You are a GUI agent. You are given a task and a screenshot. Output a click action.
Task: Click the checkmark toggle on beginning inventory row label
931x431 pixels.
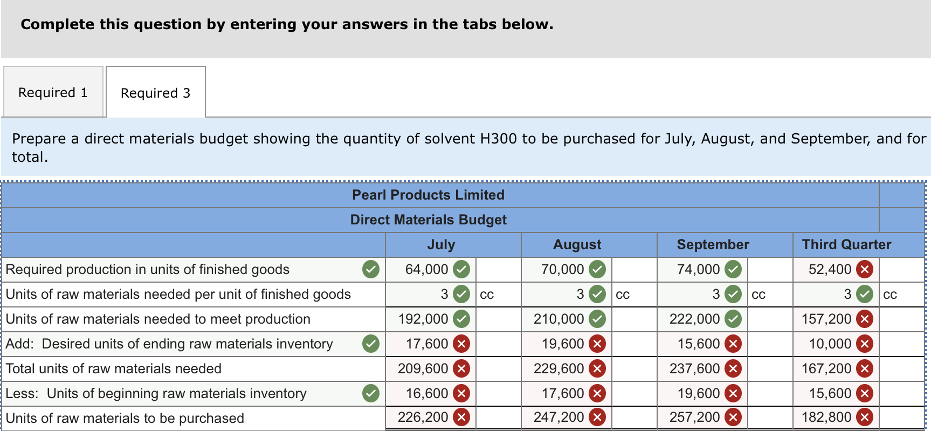370,393
